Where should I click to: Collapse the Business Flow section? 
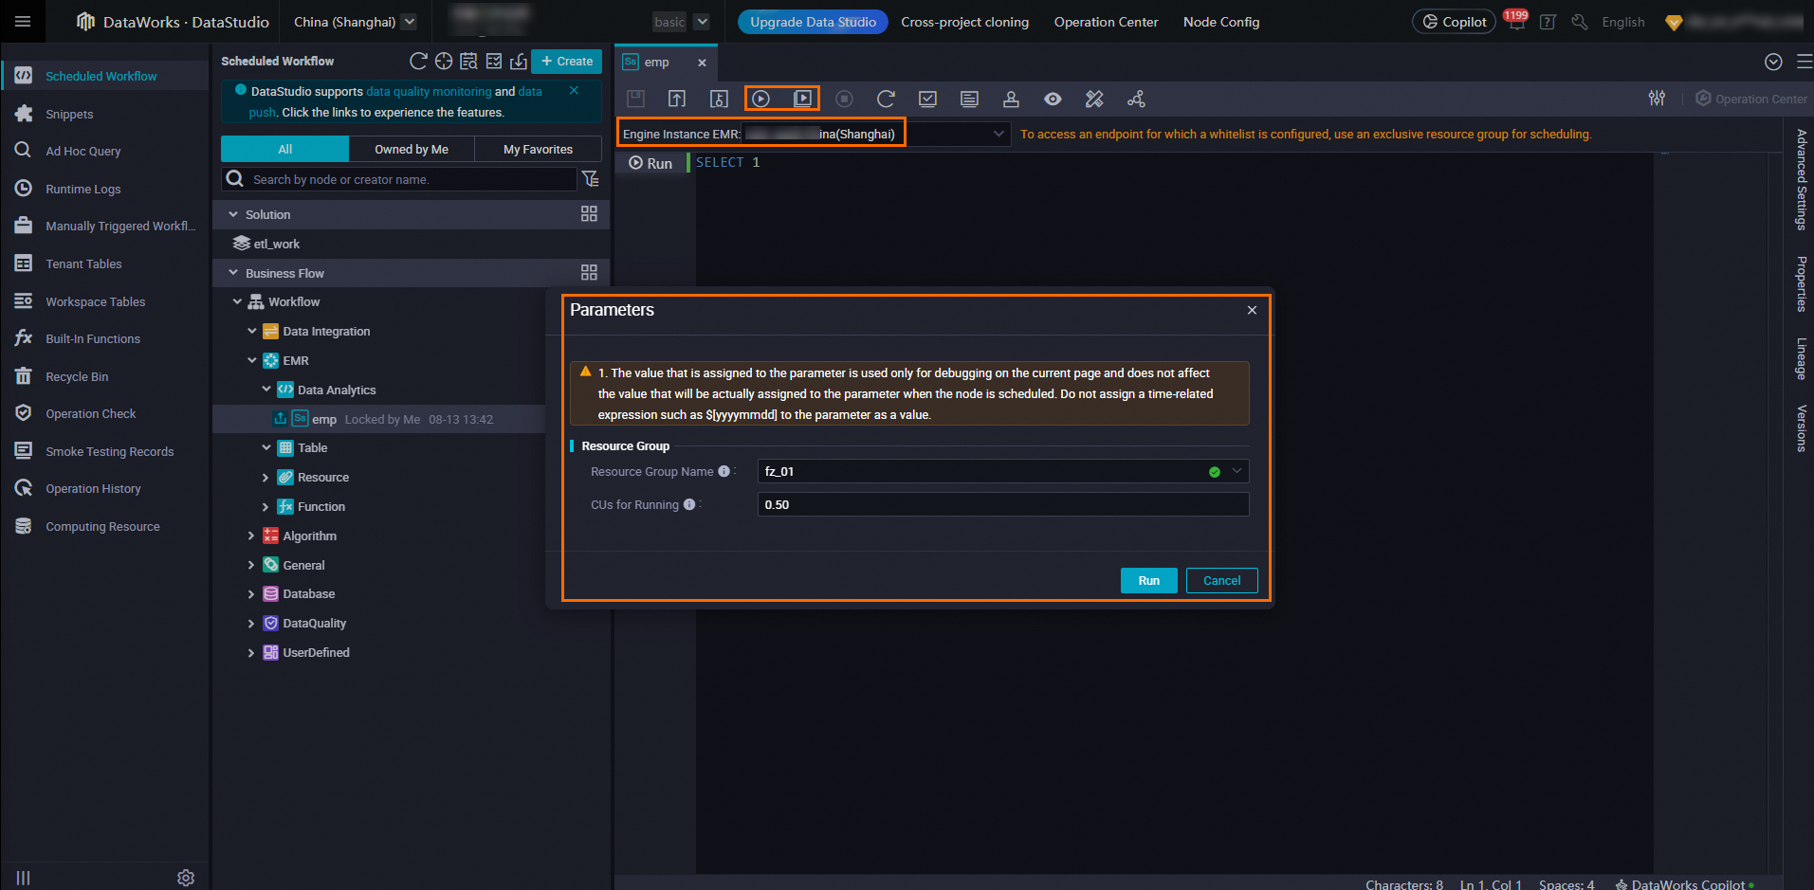tap(233, 273)
